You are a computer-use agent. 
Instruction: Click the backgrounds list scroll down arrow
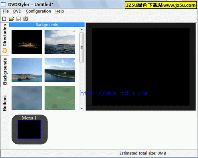tap(82, 109)
